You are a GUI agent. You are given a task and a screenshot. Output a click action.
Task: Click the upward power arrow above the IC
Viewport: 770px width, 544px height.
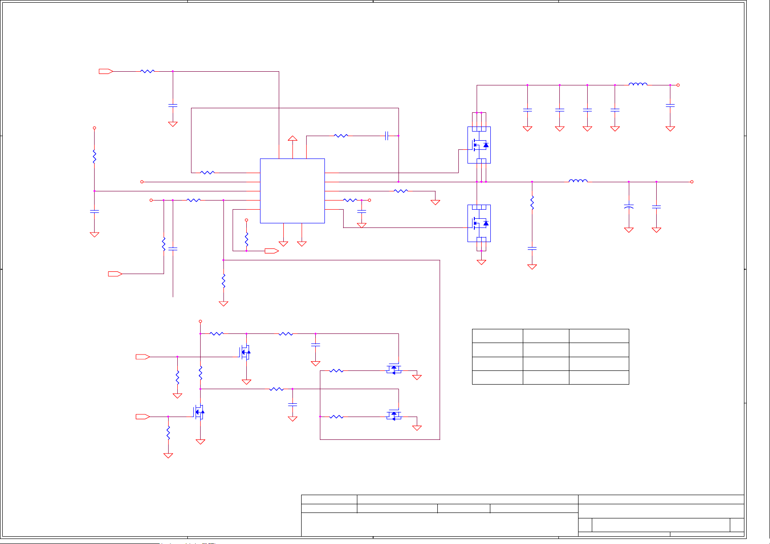292,138
